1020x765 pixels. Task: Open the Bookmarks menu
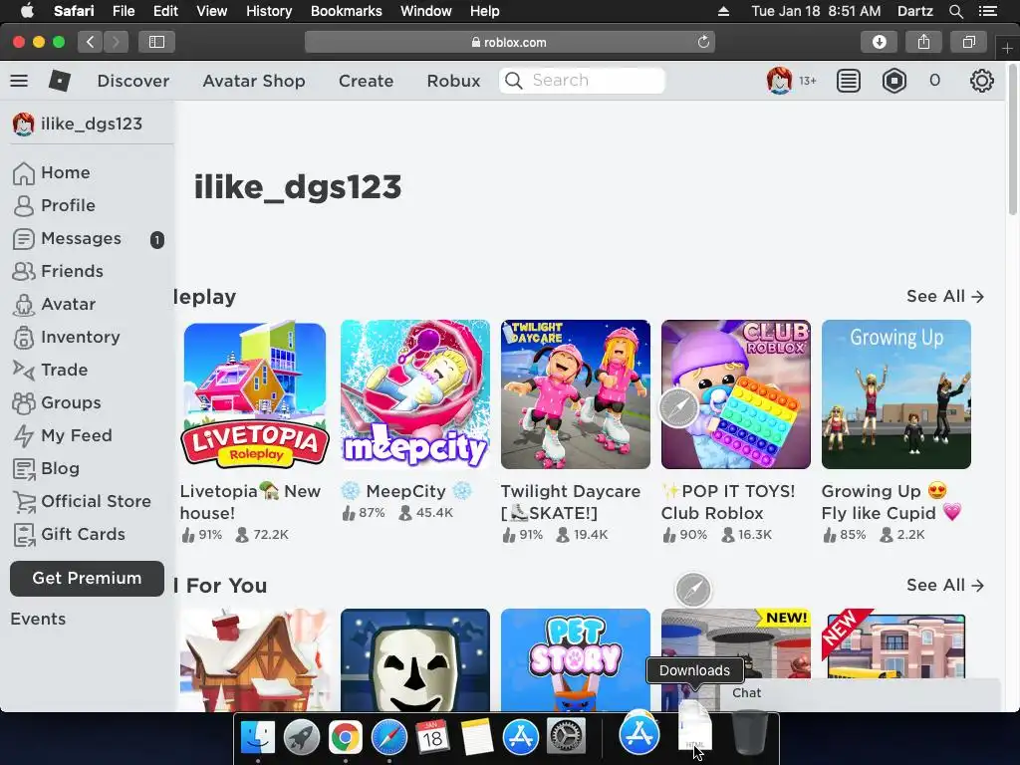346,11
